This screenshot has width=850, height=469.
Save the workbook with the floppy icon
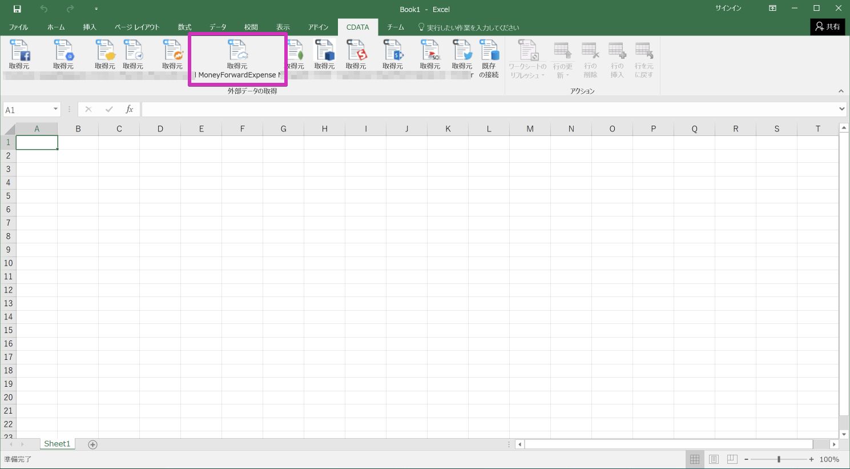(x=17, y=9)
